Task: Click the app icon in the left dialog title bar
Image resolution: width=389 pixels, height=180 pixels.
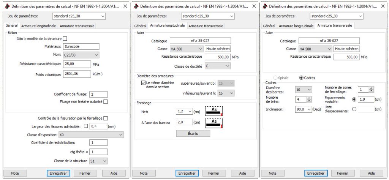Action: click(x=7, y=6)
